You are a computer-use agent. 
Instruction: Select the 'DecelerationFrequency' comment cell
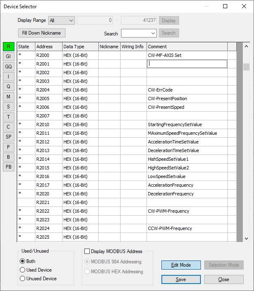(187, 194)
